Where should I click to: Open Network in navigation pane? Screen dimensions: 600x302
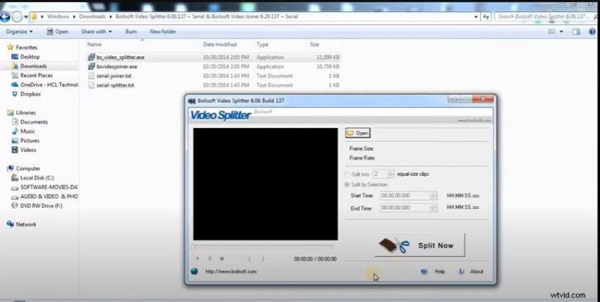[x=26, y=224]
